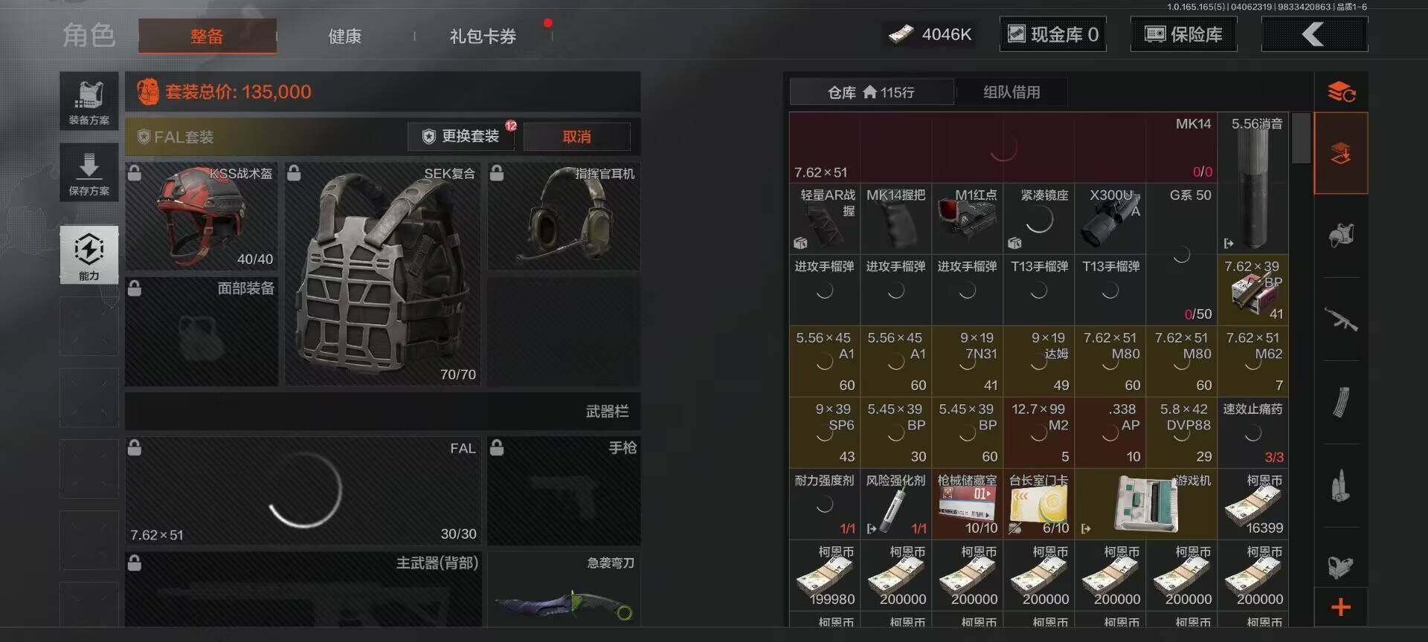Click the back arrow chevron button
Viewport: 1428px width, 642px height.
tap(1314, 34)
